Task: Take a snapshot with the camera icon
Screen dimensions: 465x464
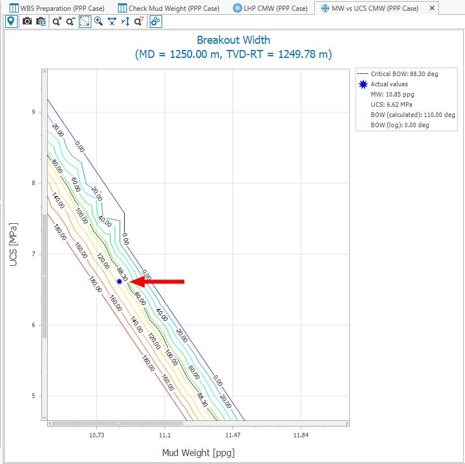Action: (27, 22)
